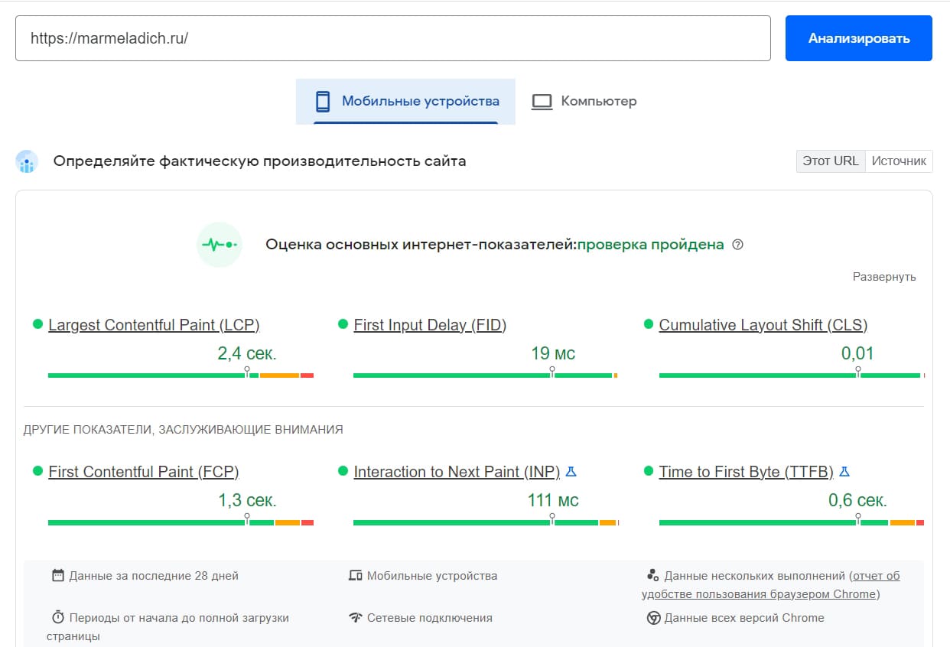Viewport: 950px width, 647px height.
Task: Follow the First Input Delay (FID) link
Action: point(430,325)
